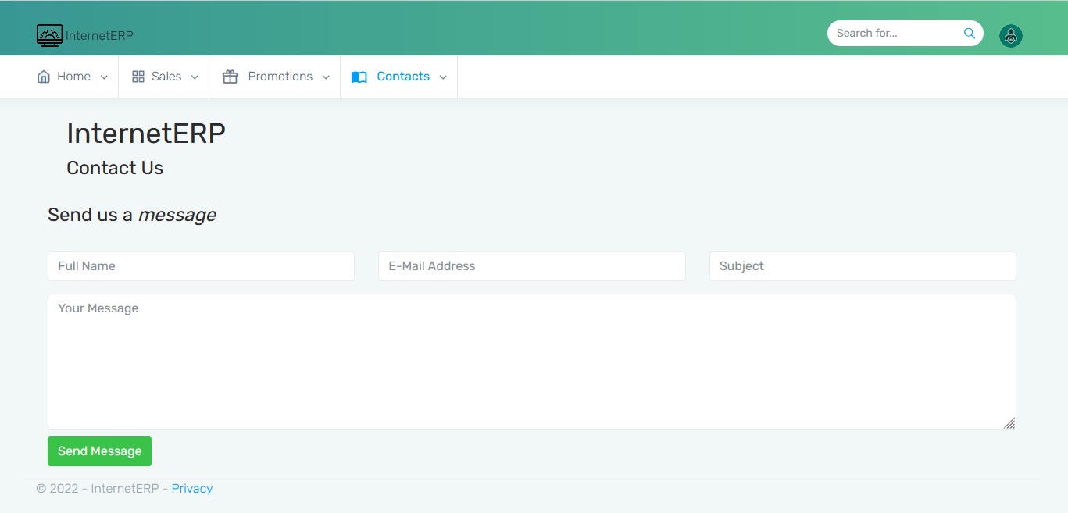This screenshot has height=513, width=1068.
Task: Open the Home menu item
Action: tap(73, 77)
